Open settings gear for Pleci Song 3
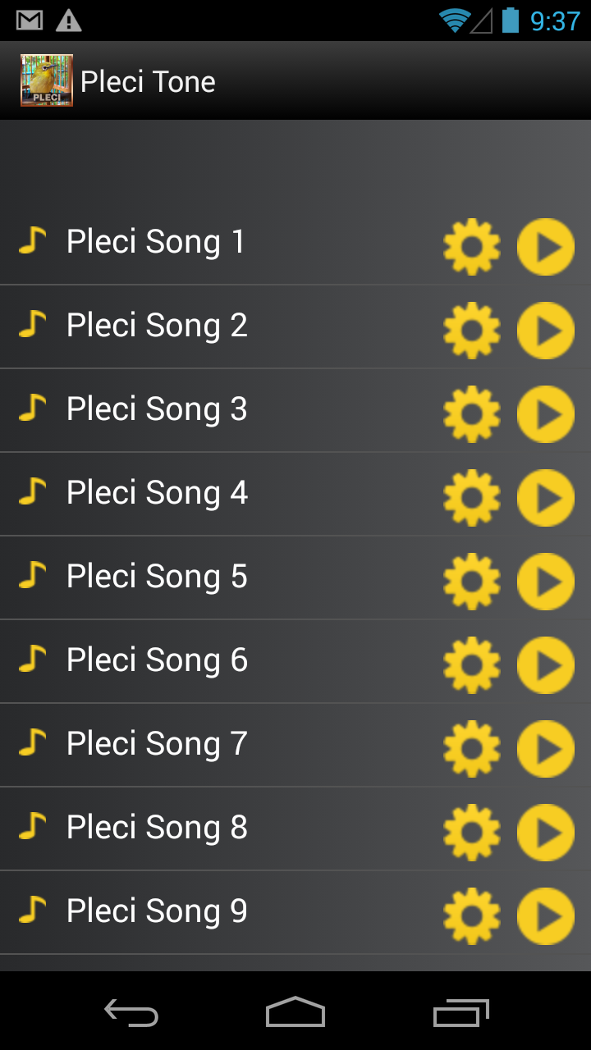Viewport: 591px width, 1050px height. click(472, 414)
